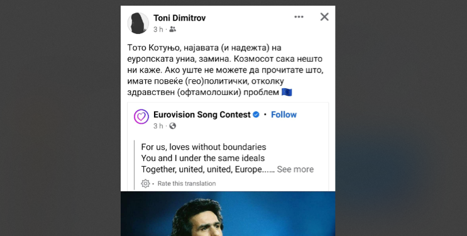Click the Macedonian post text paragraph
Viewport: 467px width, 236px height.
tap(226, 70)
